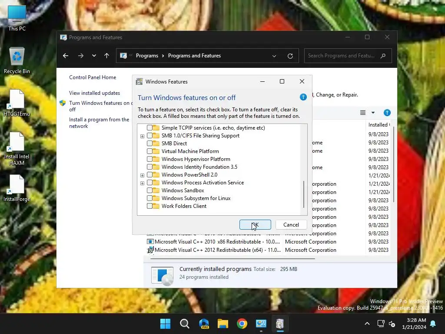The height and width of the screenshot is (334, 445).
Task: Cancel the Windows Features dialog
Action: tap(291, 225)
